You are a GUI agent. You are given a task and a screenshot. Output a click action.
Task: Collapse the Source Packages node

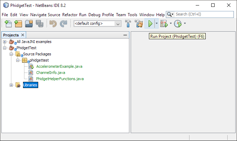[x=11, y=54]
